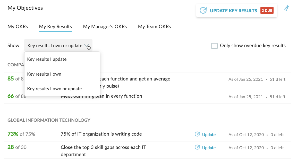Collapse the Show filter dropdown
The width and height of the screenshot is (297, 162).
[x=58, y=45]
